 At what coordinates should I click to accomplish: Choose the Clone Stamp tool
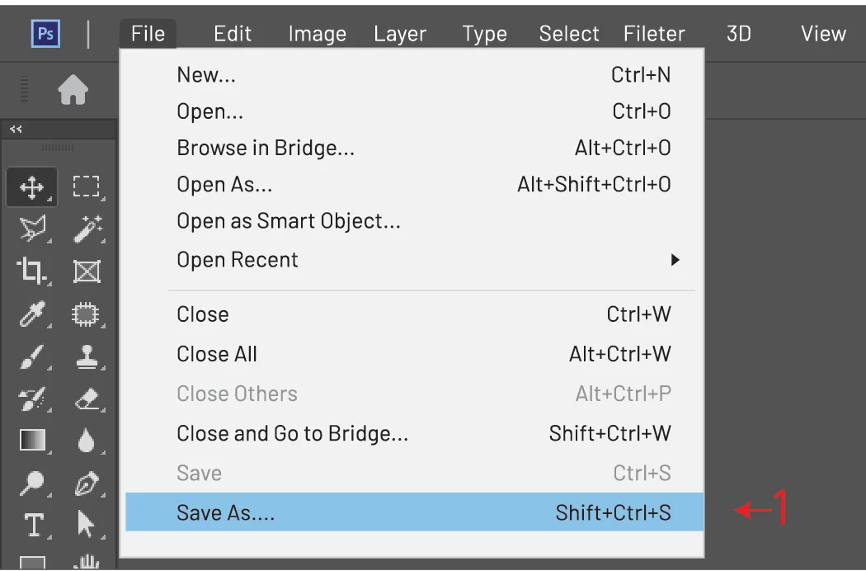click(87, 356)
